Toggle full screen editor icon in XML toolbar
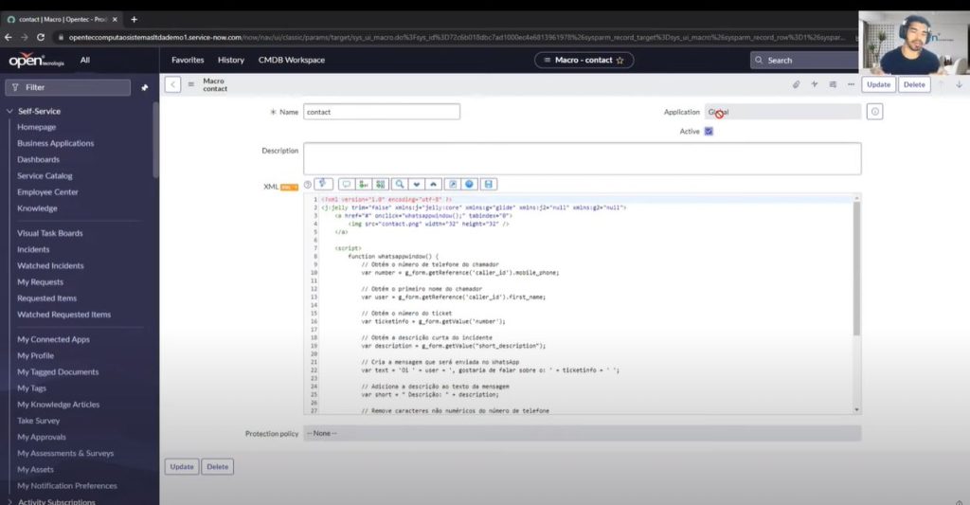 (453, 185)
